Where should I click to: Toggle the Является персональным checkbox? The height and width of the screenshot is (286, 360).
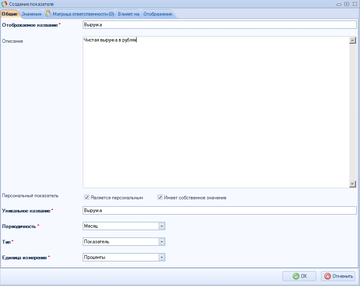click(x=87, y=198)
